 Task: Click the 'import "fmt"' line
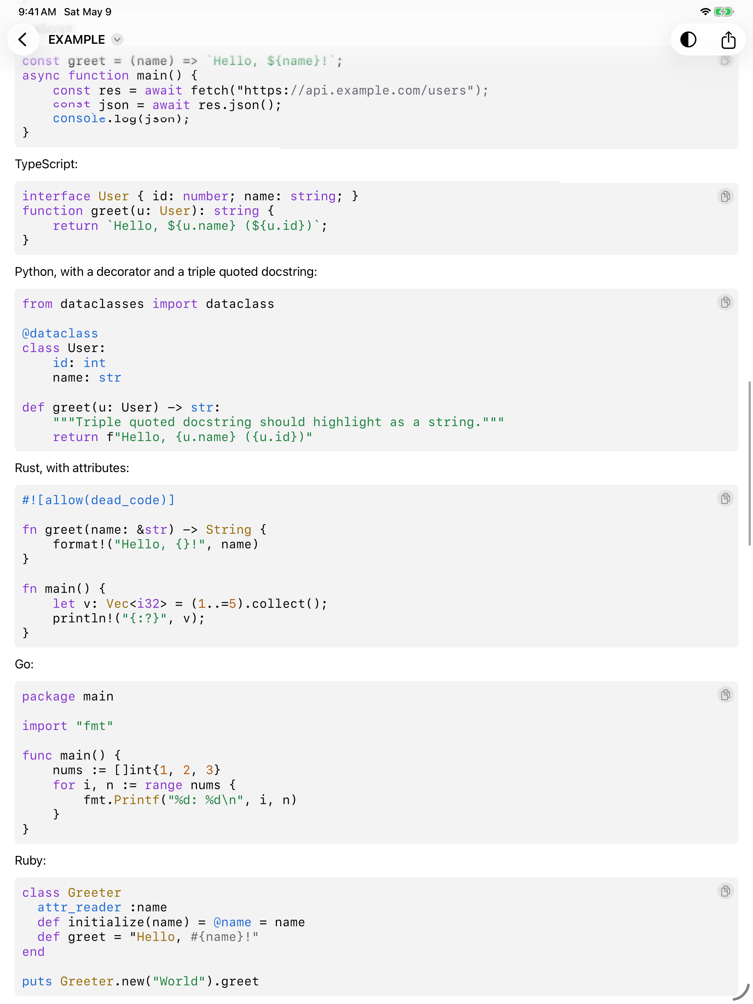[x=67, y=726]
